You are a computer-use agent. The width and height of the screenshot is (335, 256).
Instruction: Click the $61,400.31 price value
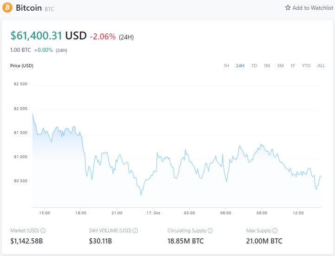click(36, 35)
